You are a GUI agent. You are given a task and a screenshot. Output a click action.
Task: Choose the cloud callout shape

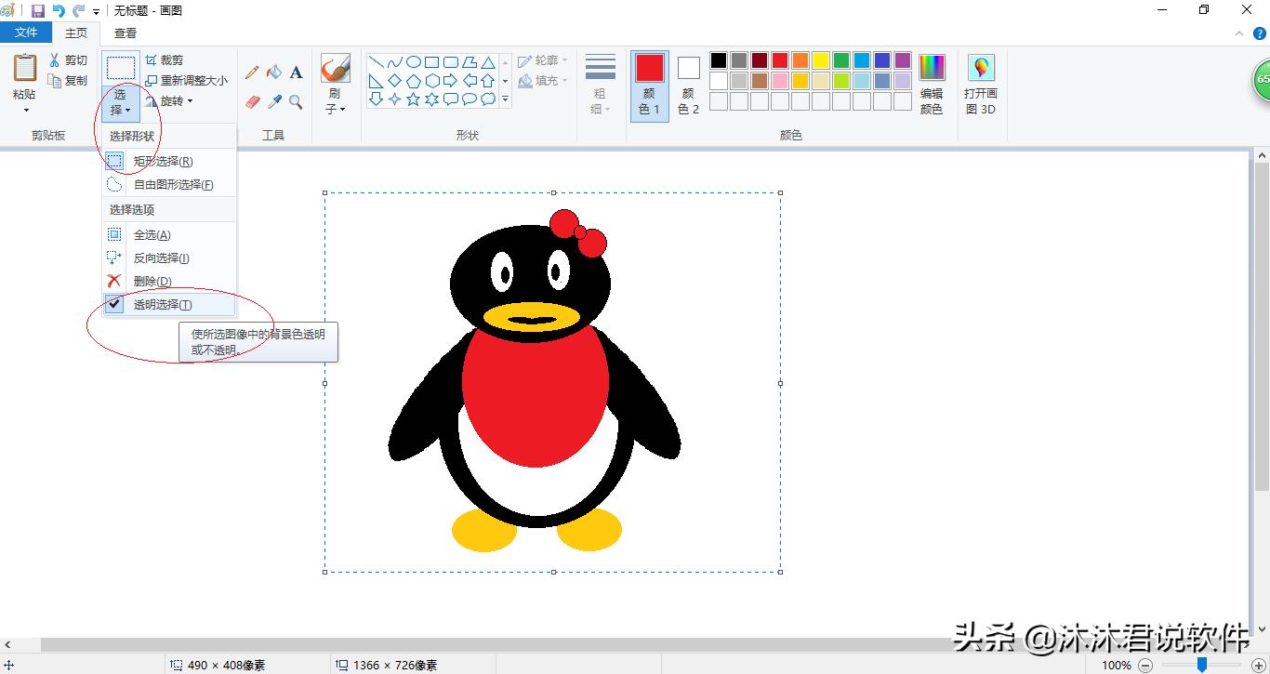(x=488, y=99)
